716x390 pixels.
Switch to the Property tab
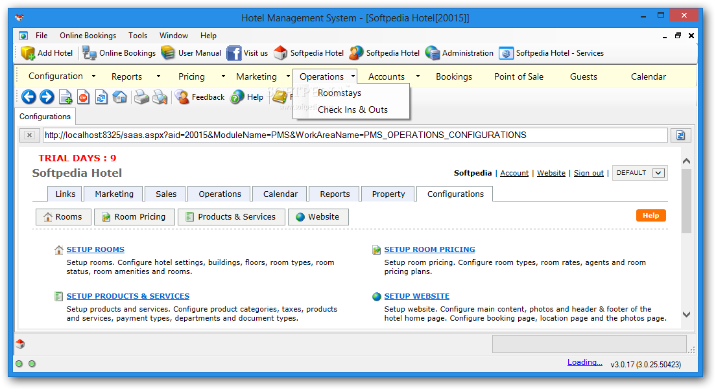point(388,194)
